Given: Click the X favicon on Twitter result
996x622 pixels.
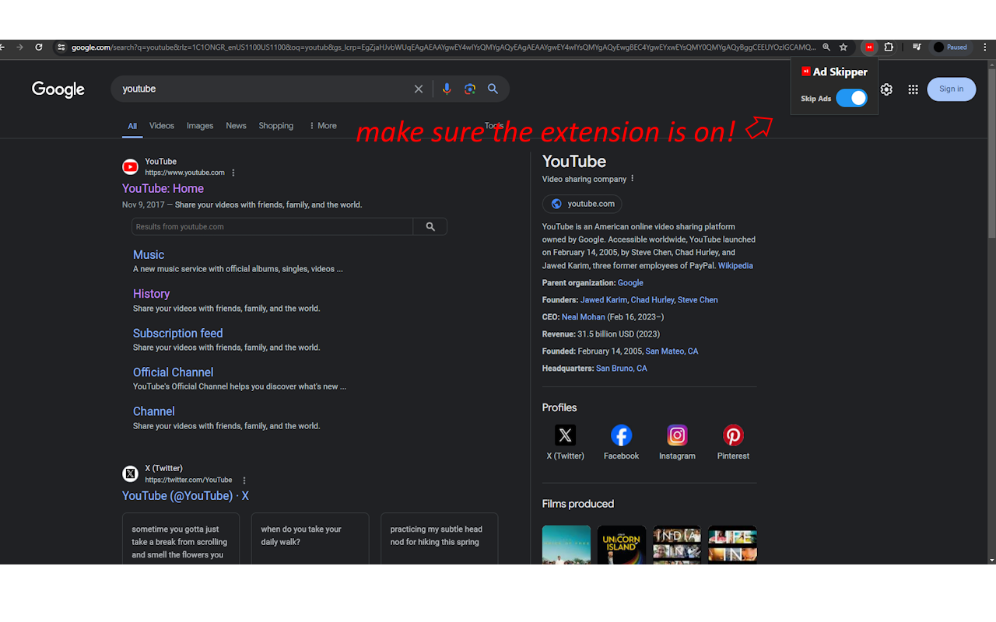Looking at the screenshot, I should [130, 473].
